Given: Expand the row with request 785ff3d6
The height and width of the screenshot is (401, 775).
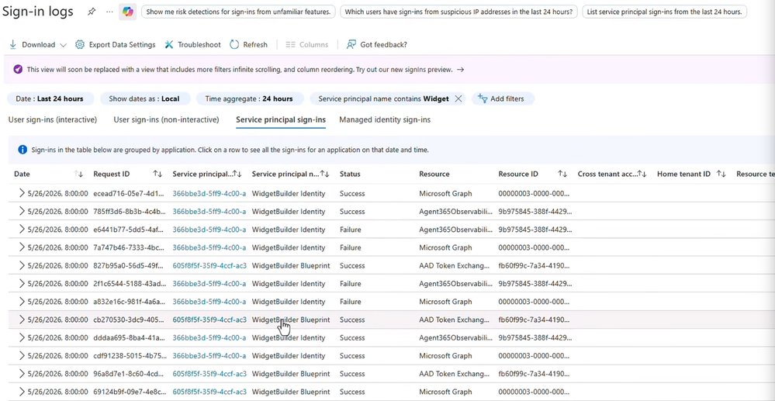Looking at the screenshot, I should click(22, 211).
